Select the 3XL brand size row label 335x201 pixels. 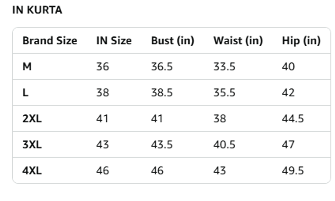[32, 145]
